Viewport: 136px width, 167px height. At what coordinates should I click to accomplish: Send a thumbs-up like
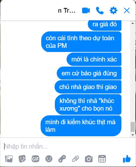tap(127, 159)
